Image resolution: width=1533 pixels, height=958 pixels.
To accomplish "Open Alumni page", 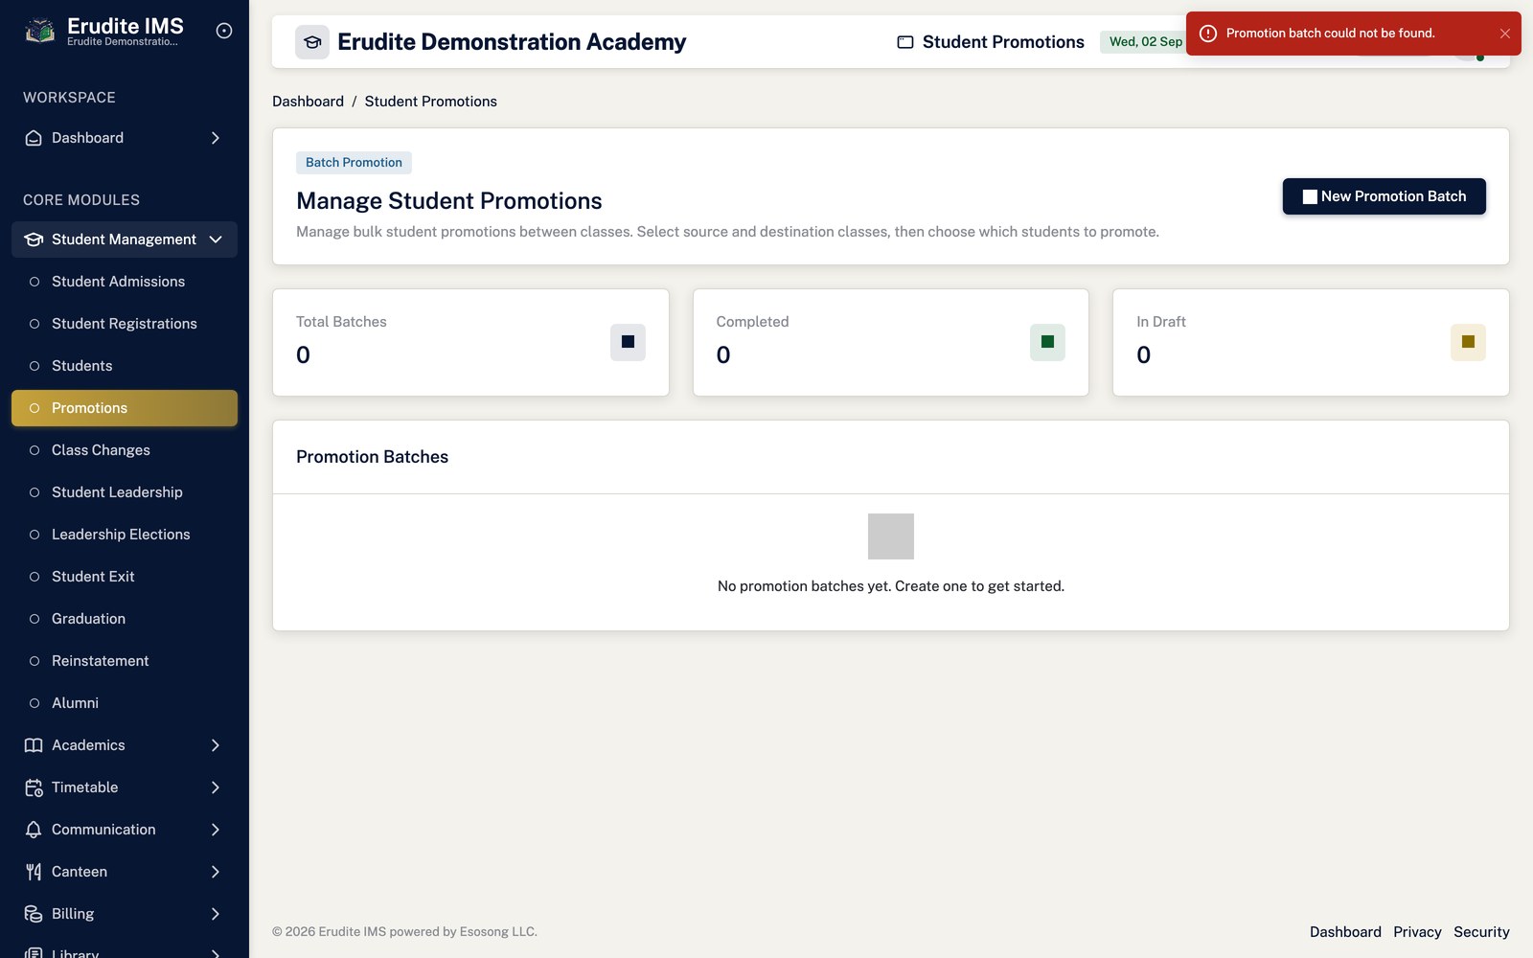I will 125,703.
